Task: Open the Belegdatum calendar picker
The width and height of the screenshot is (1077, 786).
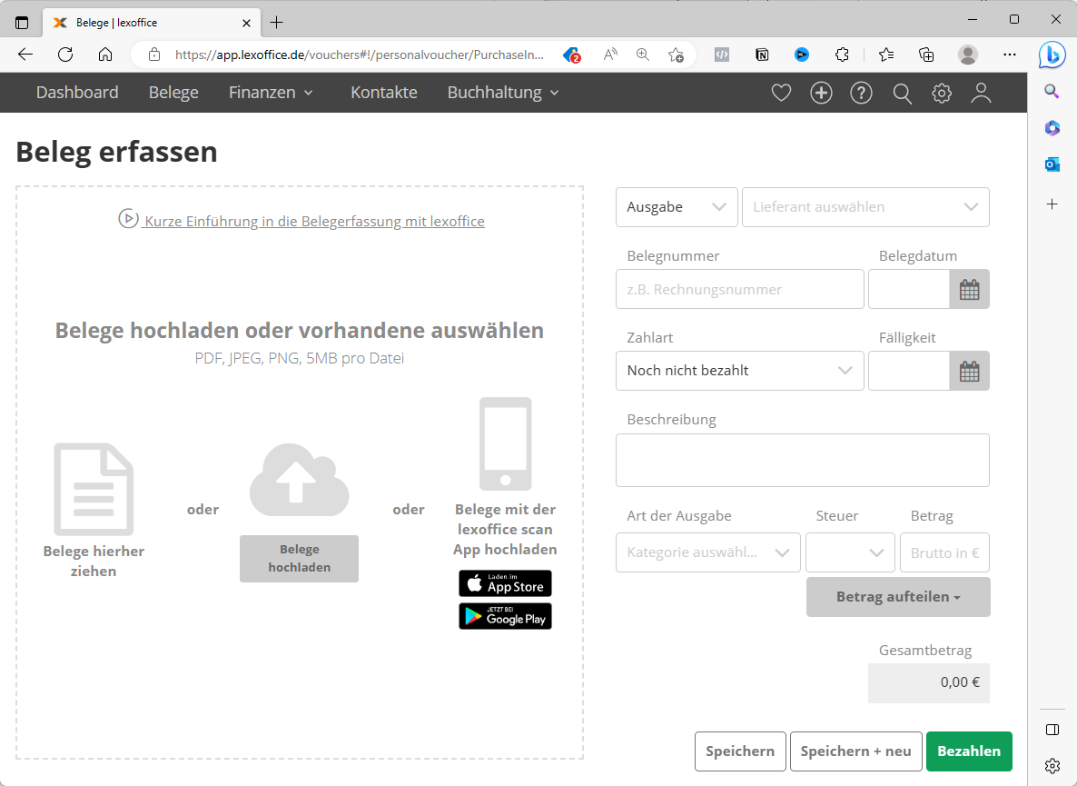Action: [969, 289]
